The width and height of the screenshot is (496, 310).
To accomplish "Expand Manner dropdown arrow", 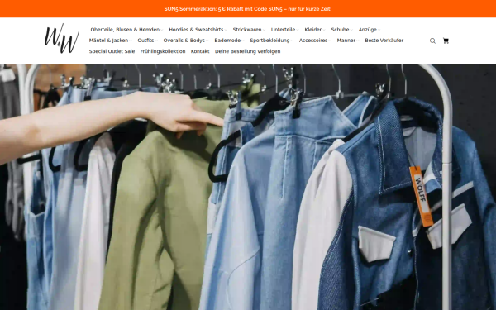I will 358,41.
